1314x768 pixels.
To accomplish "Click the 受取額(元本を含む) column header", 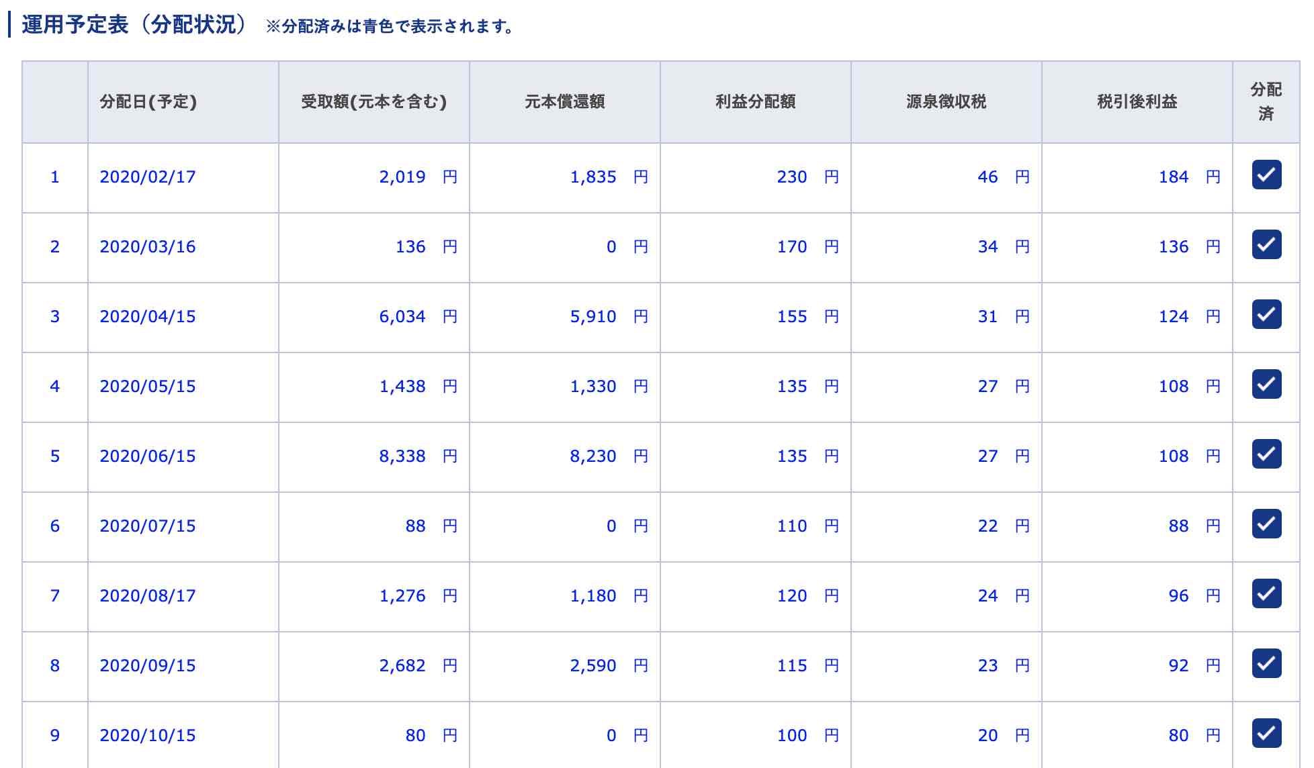I will [x=374, y=102].
